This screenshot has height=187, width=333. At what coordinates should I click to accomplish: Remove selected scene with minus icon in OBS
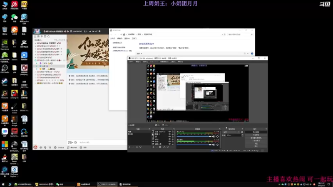(x=133, y=147)
